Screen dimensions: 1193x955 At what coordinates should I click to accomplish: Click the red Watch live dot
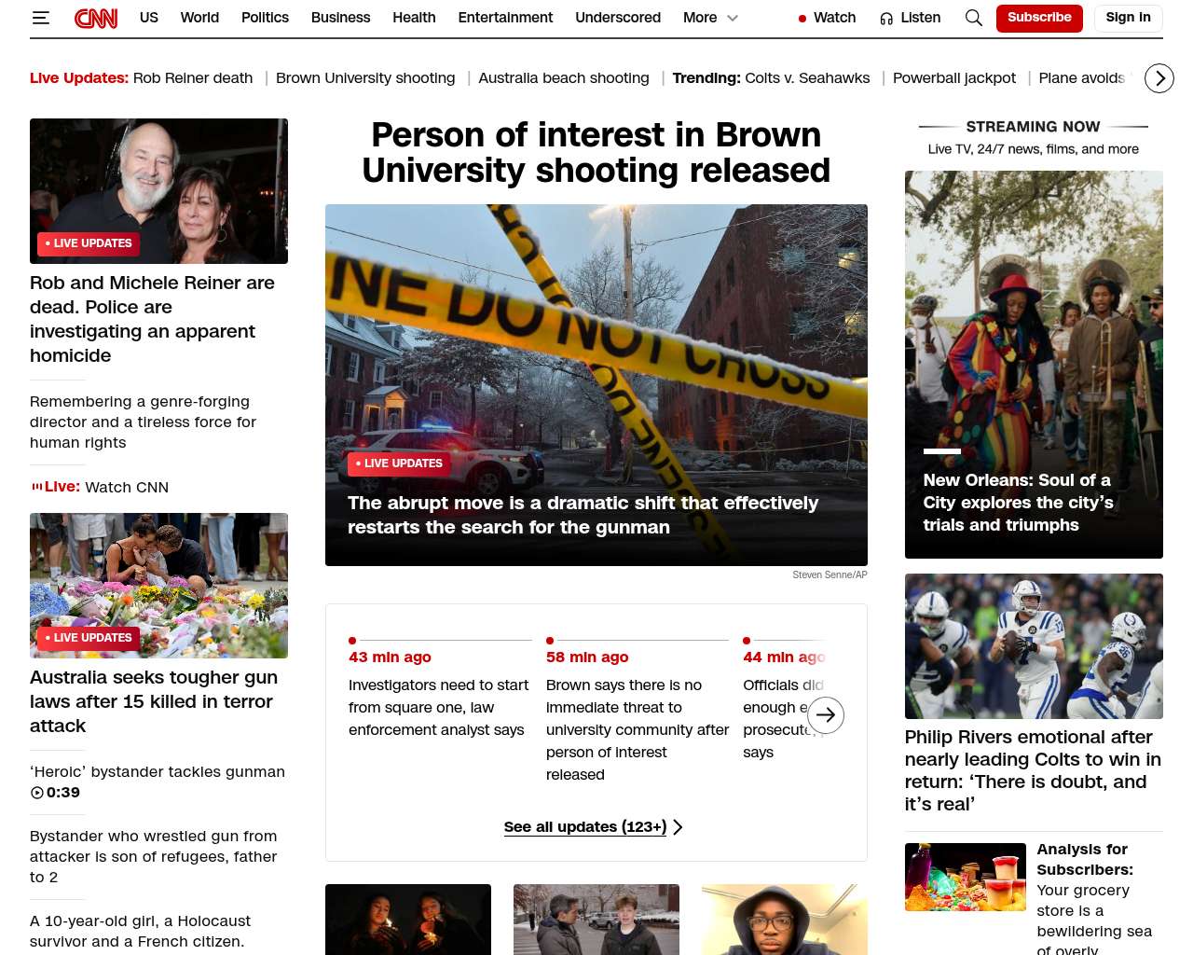802,18
